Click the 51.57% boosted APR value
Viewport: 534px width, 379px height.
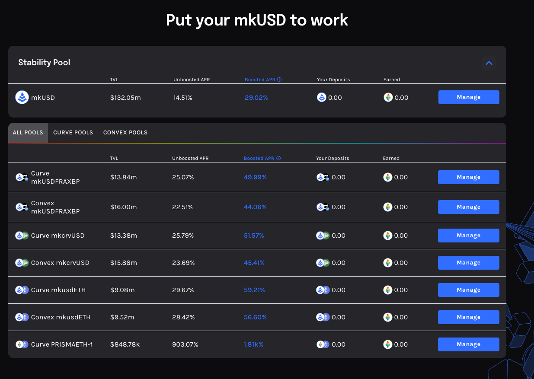click(x=254, y=236)
